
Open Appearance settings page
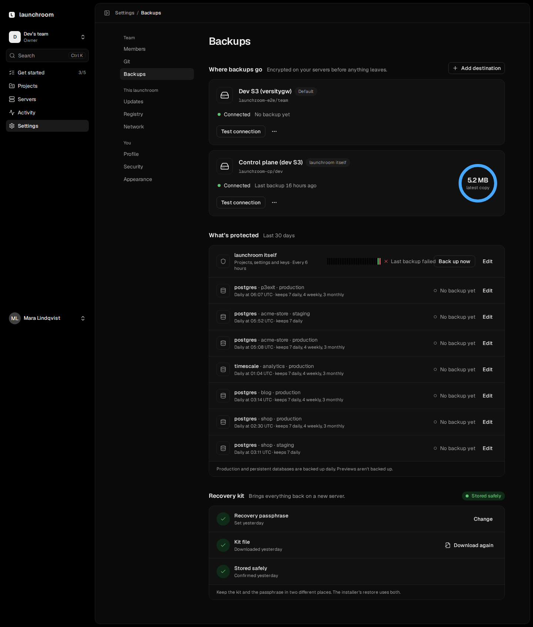pos(157,179)
